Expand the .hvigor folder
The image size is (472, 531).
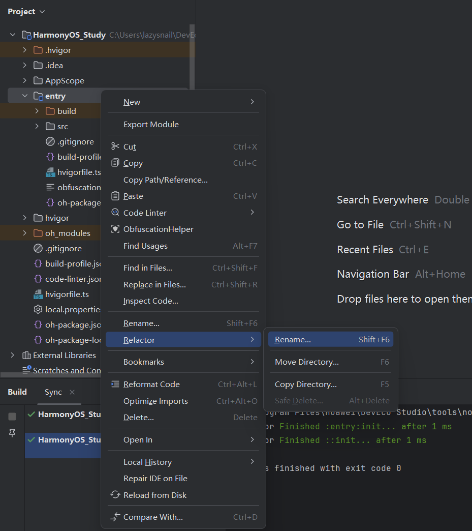point(25,50)
